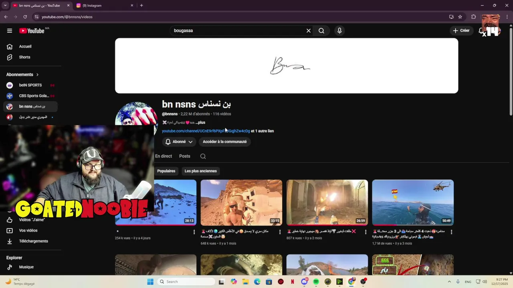Close the YouTube browser tab

(x=68, y=6)
